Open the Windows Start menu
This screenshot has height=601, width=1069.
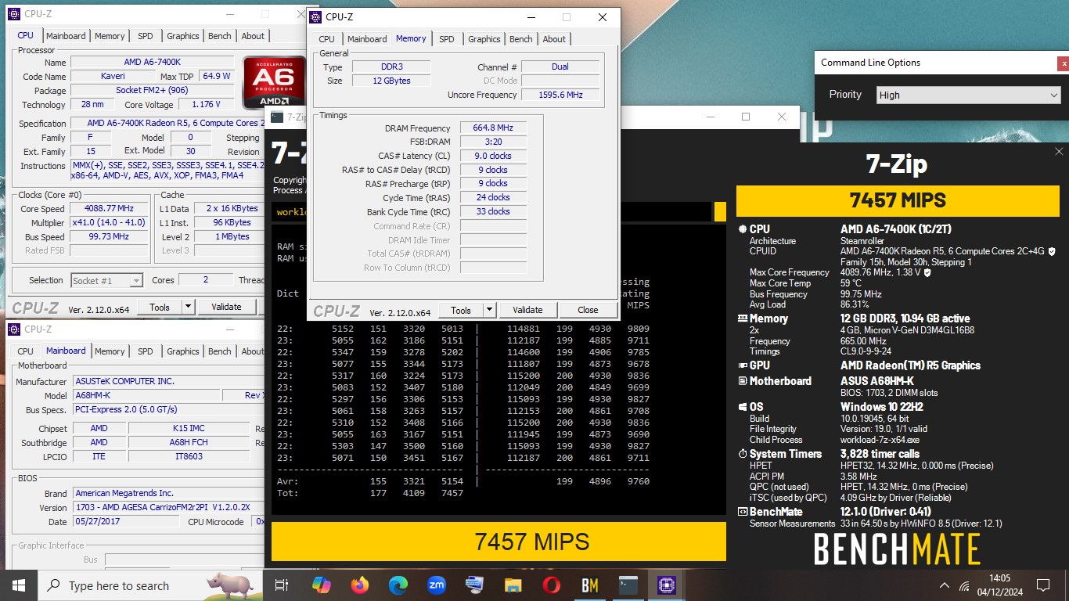pyautogui.click(x=18, y=585)
